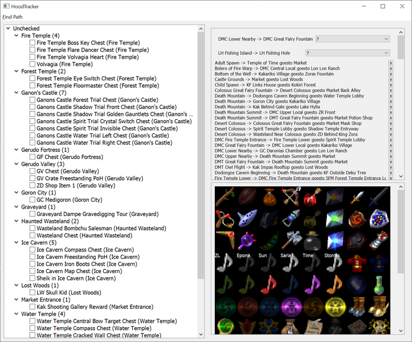This screenshot has height=342, width=412.
Task: Click the Deku Stick item icon
Action: pyautogui.click(x=226, y=197)
